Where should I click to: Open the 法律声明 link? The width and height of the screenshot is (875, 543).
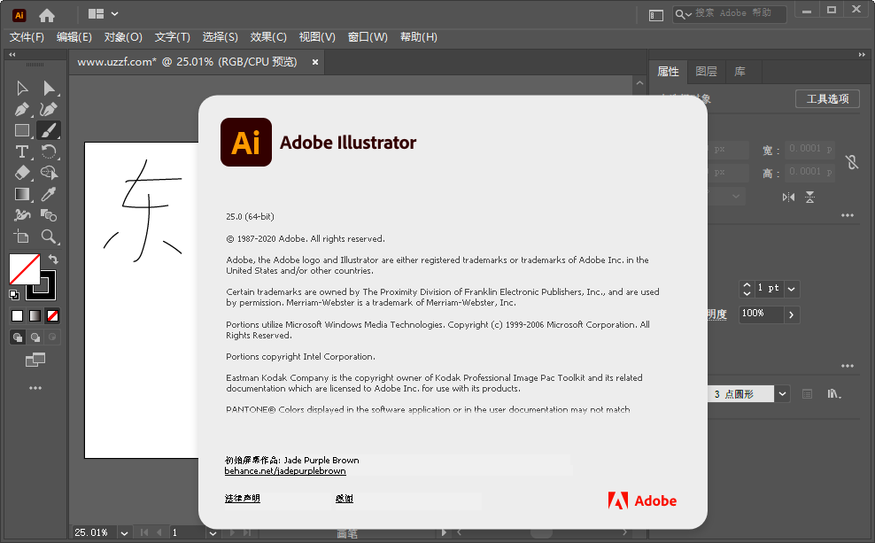point(242,499)
